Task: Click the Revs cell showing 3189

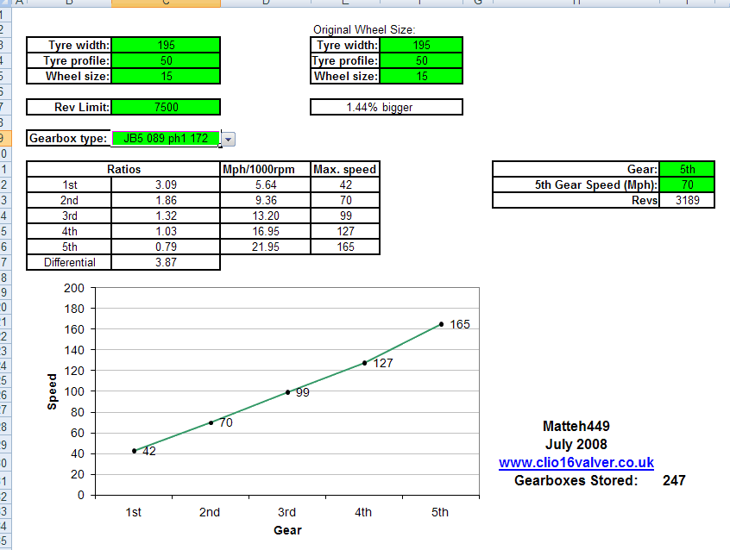Action: point(688,200)
